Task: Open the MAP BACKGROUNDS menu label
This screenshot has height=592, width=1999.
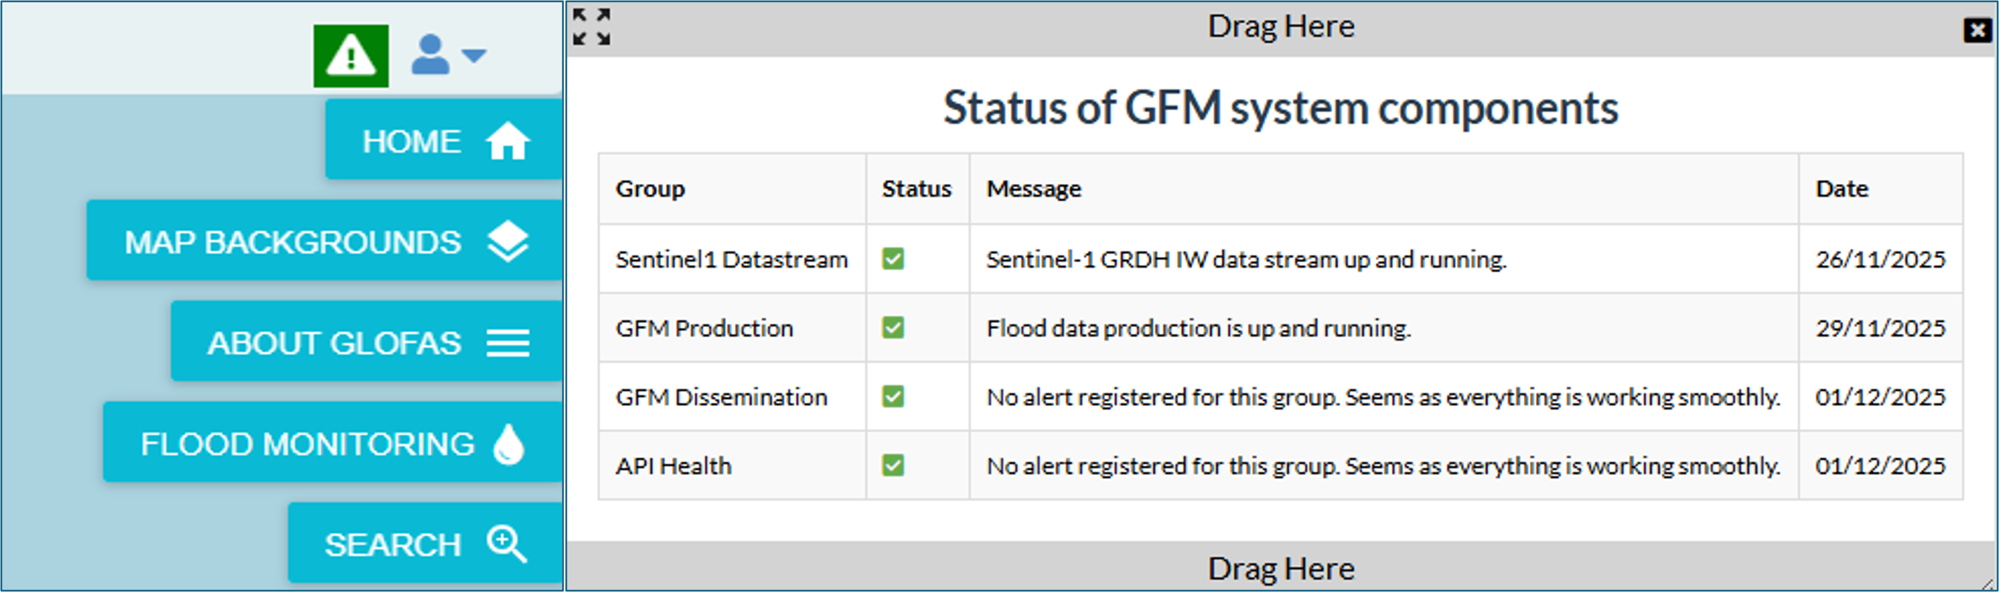Action: coord(293,243)
